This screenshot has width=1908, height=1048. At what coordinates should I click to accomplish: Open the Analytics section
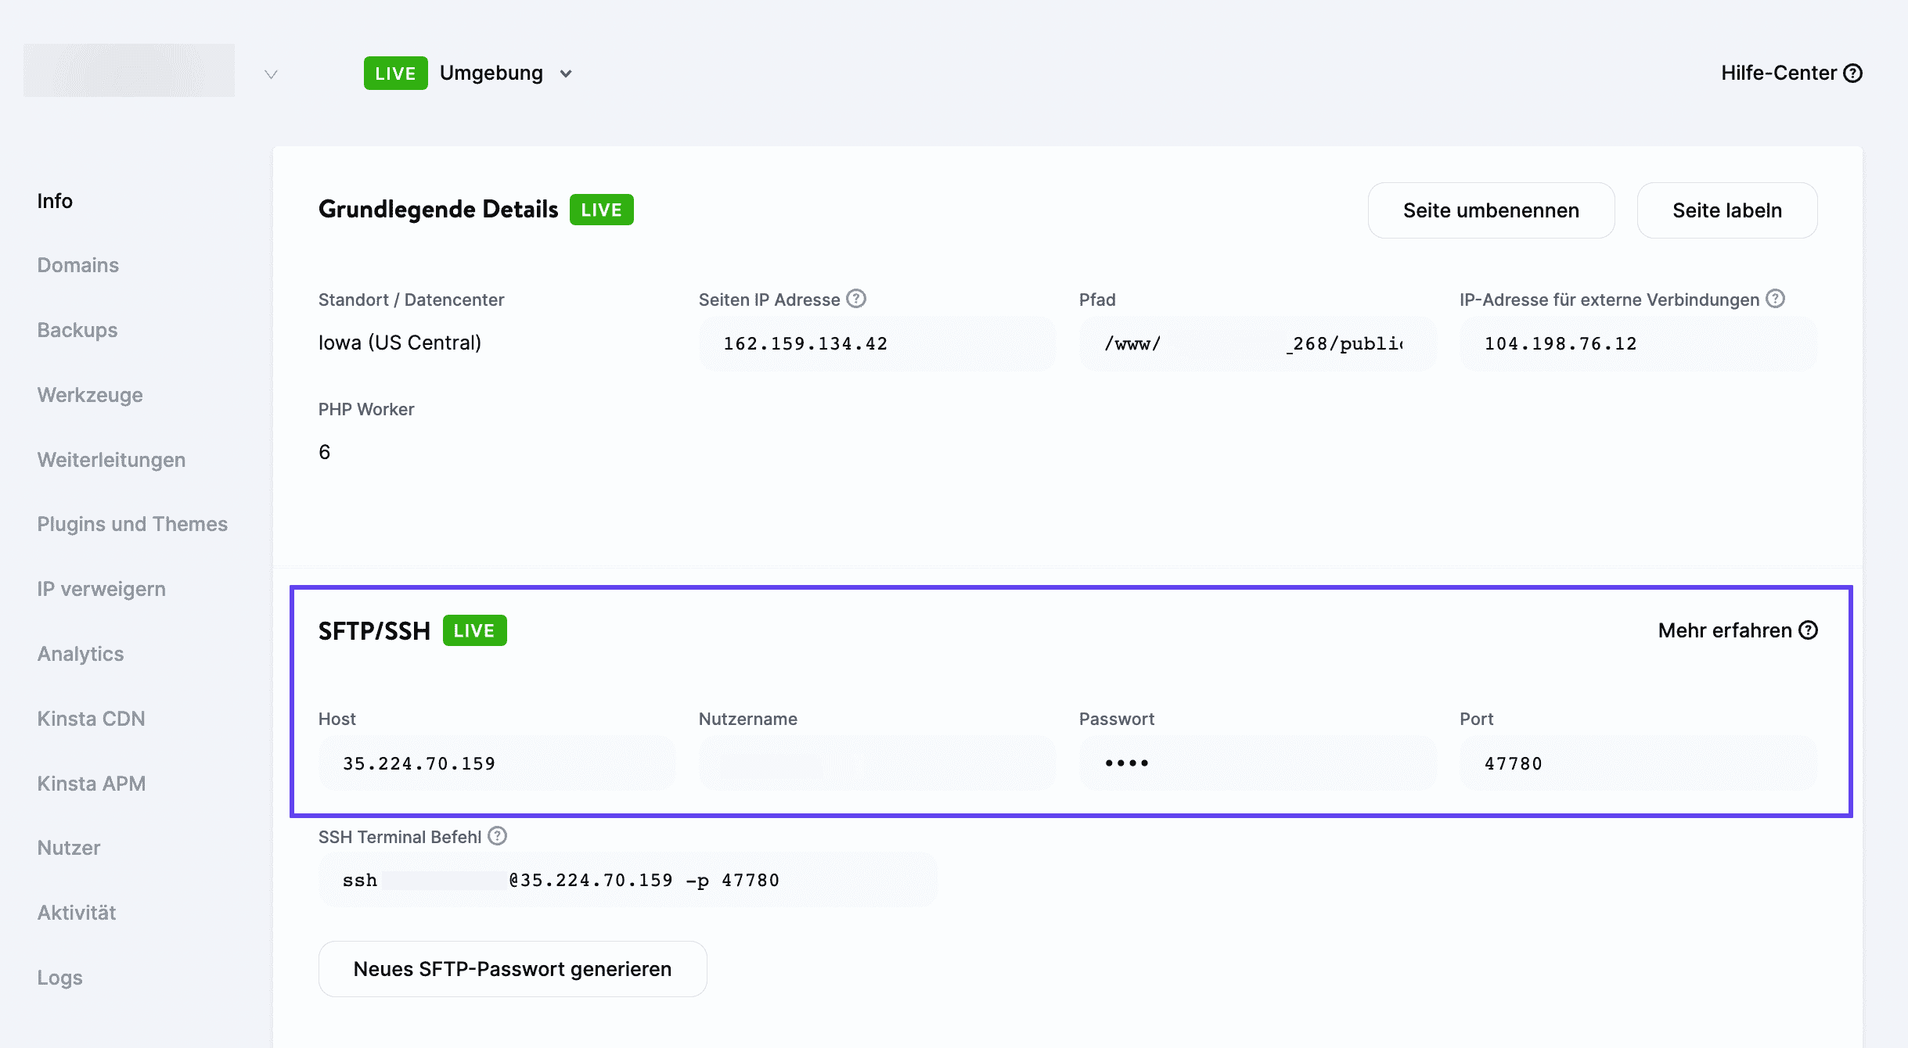[80, 653]
